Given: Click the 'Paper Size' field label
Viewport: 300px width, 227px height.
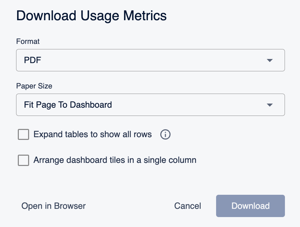Looking at the screenshot, I should point(34,86).
